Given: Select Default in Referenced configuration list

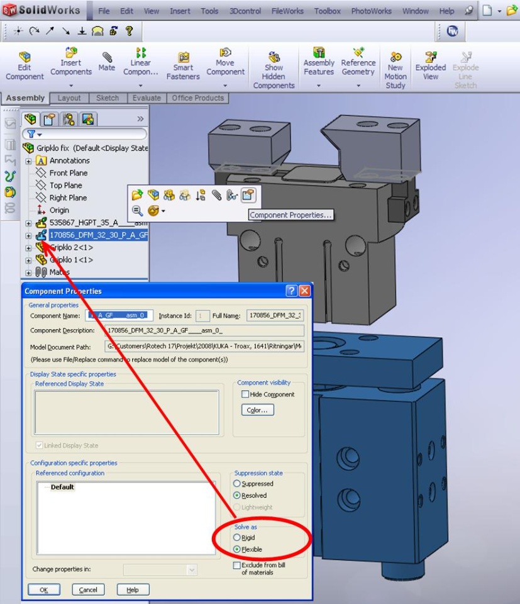Looking at the screenshot, I should [x=62, y=487].
